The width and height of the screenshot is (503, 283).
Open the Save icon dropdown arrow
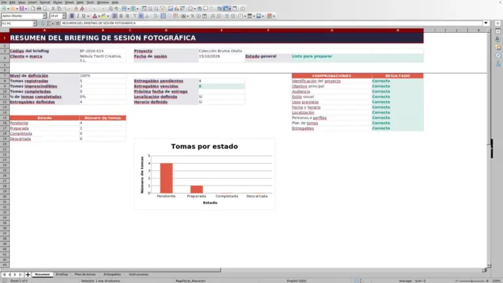[26, 9]
